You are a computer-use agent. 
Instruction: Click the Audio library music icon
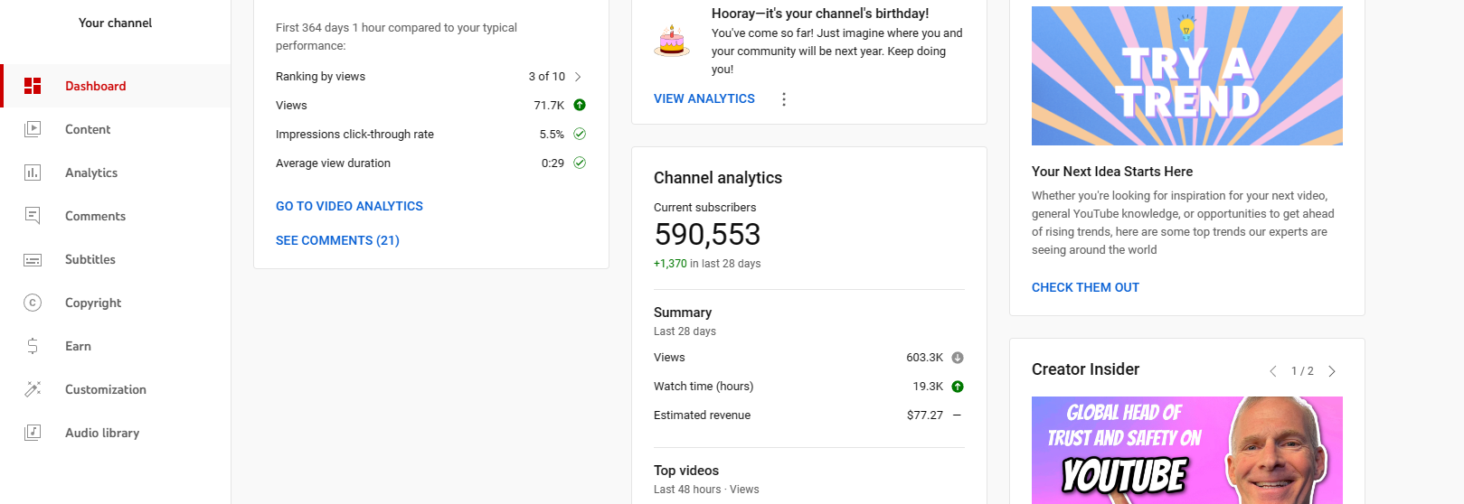(33, 433)
